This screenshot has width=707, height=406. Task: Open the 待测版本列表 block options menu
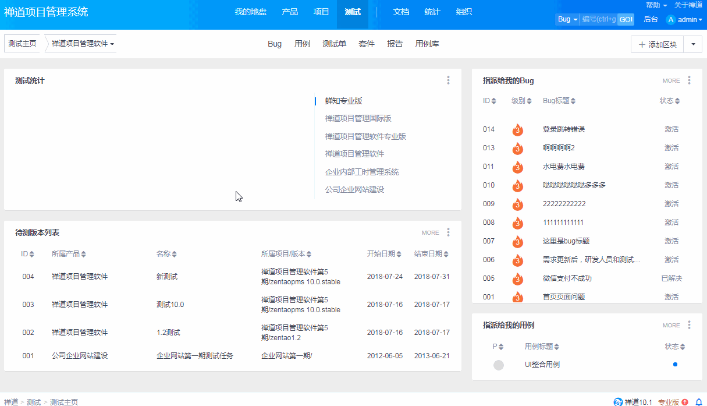pyautogui.click(x=448, y=232)
